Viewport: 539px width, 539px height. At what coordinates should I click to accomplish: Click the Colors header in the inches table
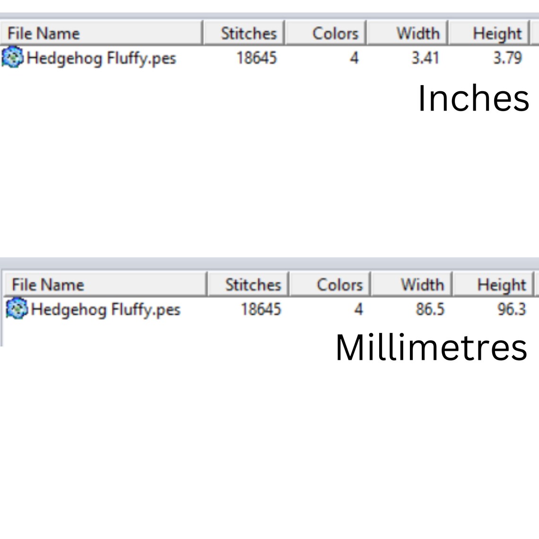tap(326, 33)
